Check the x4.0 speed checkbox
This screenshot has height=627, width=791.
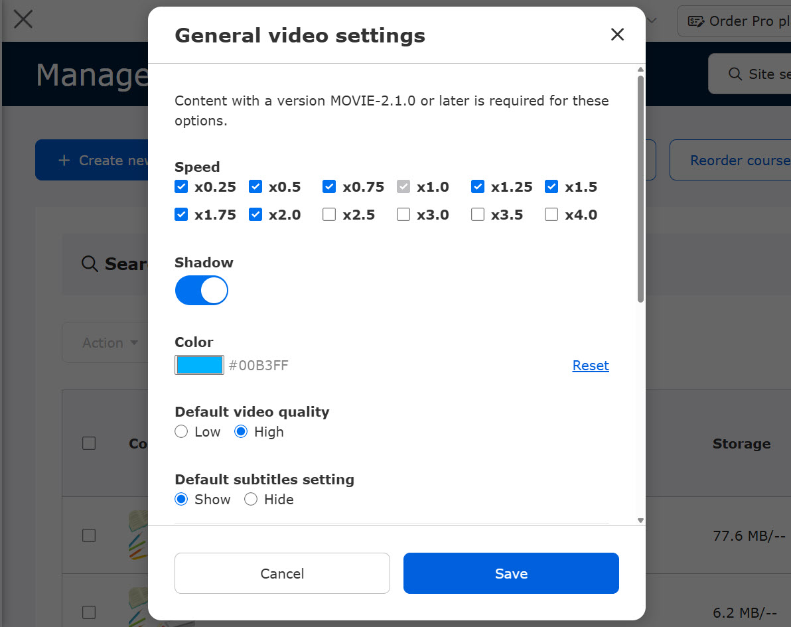click(551, 214)
